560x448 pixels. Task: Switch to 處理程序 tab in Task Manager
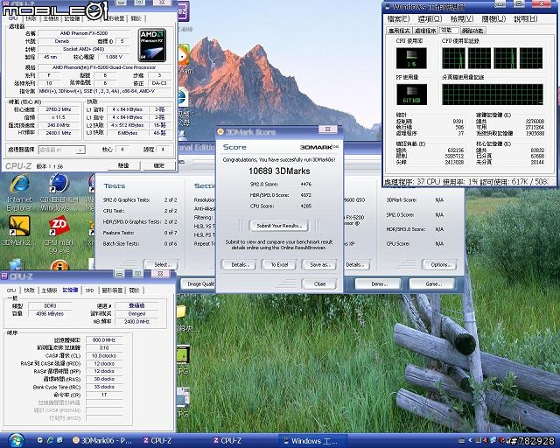[x=425, y=31]
